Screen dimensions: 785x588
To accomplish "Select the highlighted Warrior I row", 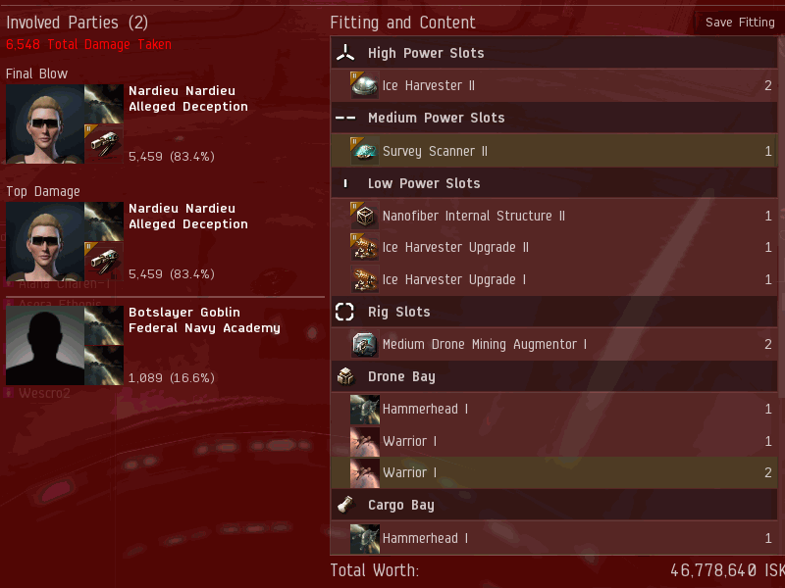I will click(553, 472).
